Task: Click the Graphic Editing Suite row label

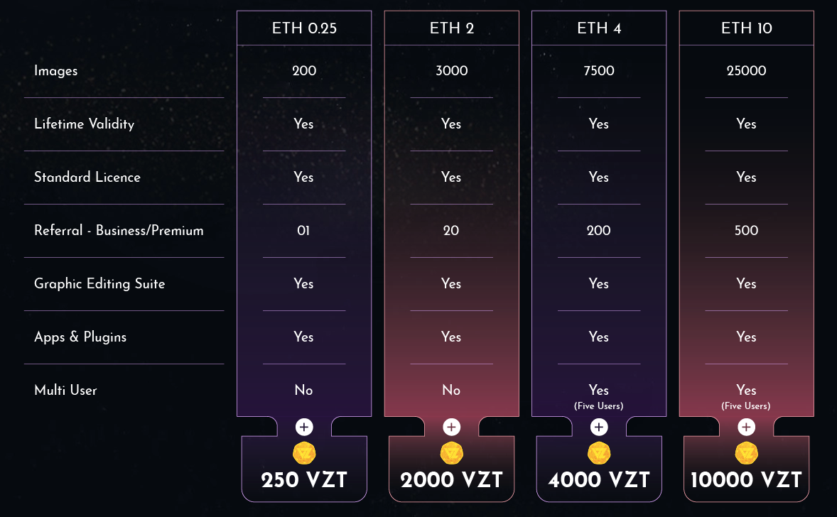Action: click(x=99, y=283)
